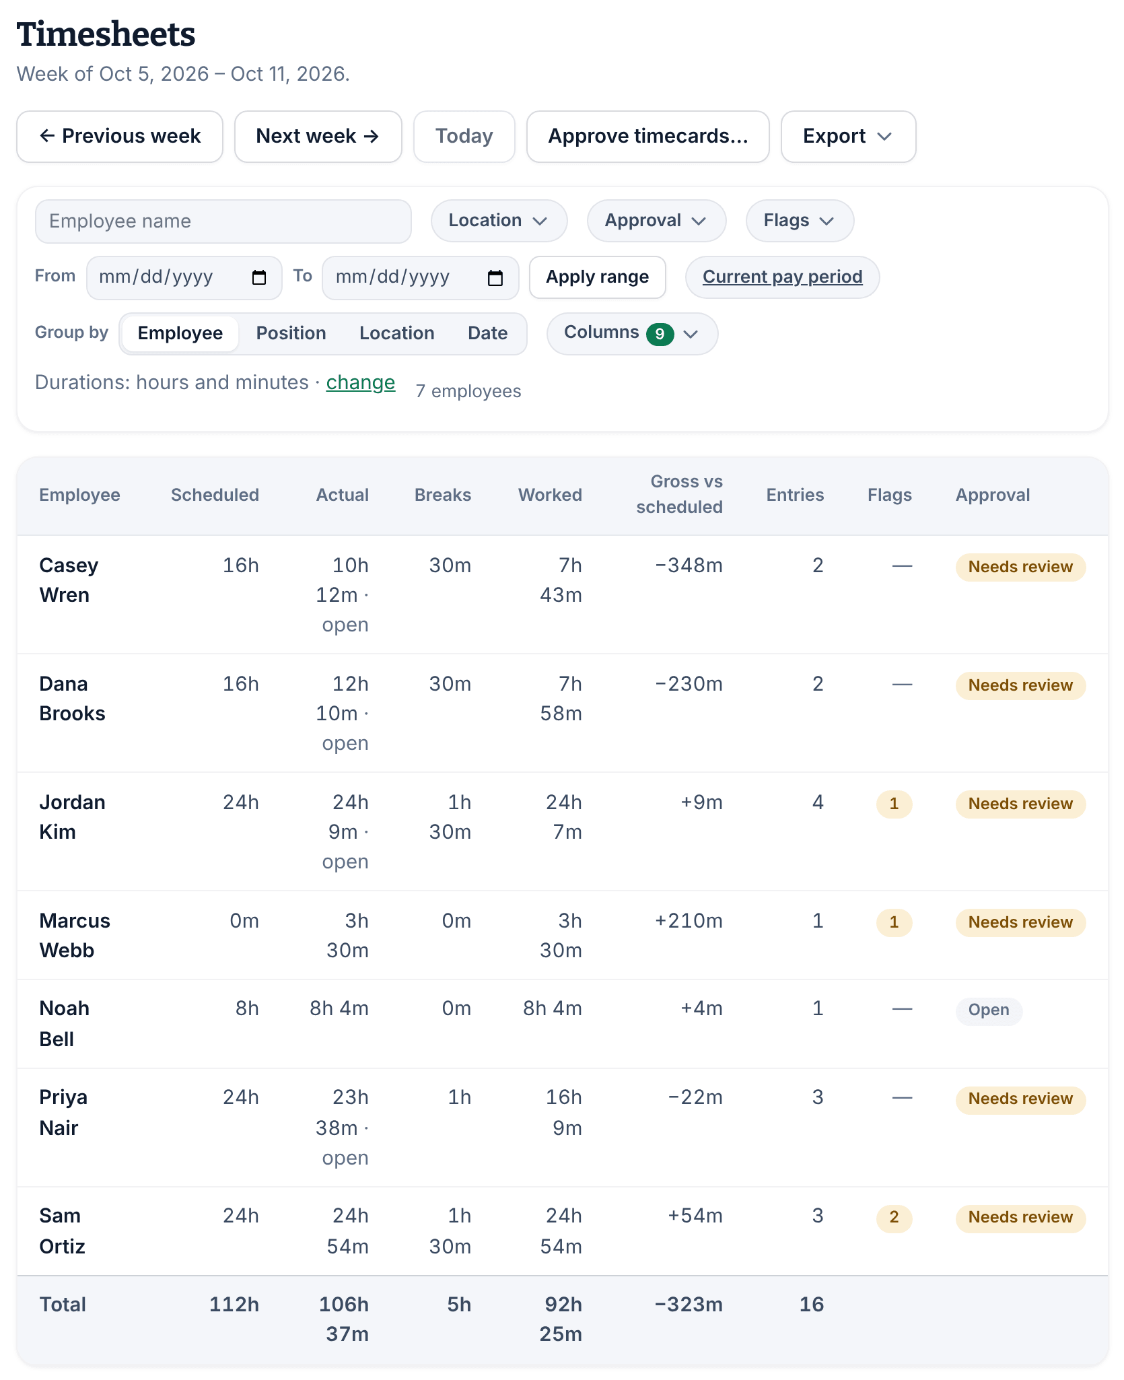The height and width of the screenshot is (1380, 1124).
Task: Click the From date input field
Action: click(184, 277)
